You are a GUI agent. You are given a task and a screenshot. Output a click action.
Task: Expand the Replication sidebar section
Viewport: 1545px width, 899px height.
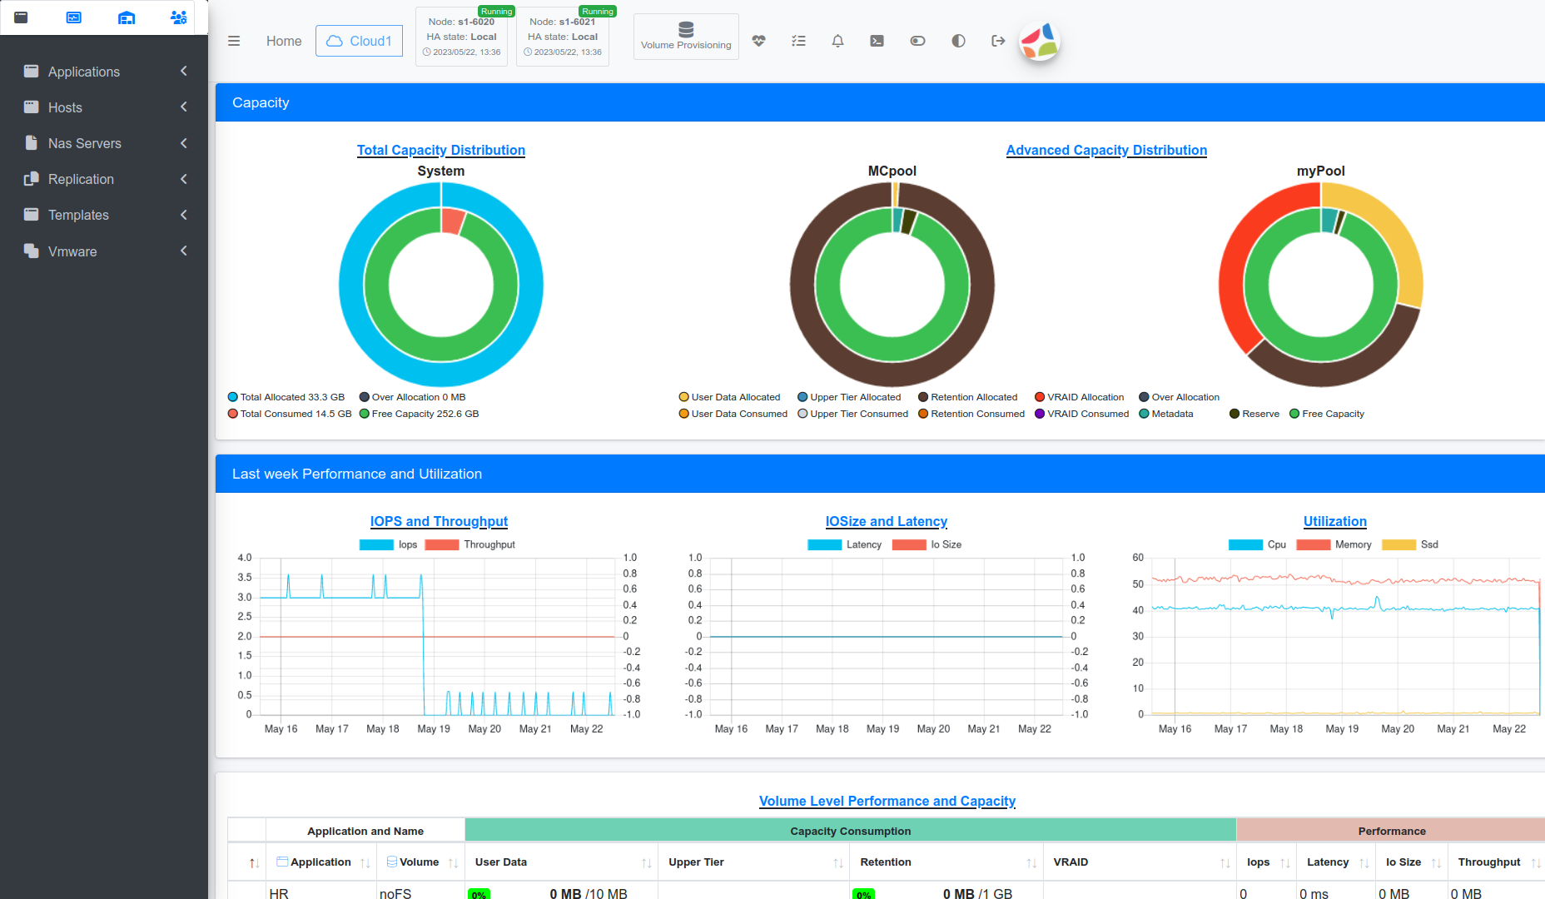pos(104,179)
